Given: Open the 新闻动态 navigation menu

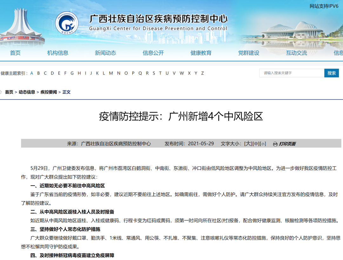Looking at the screenshot, I should (x=105, y=53).
